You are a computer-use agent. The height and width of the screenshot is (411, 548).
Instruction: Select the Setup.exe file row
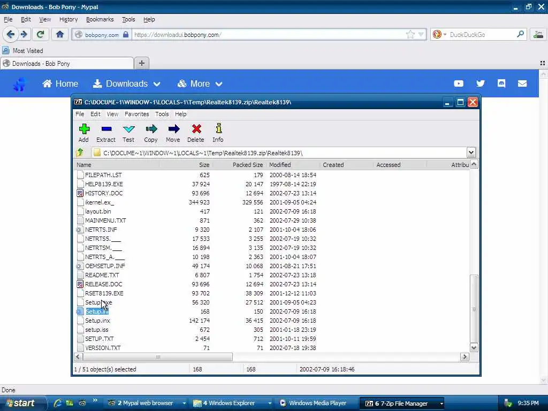98,302
